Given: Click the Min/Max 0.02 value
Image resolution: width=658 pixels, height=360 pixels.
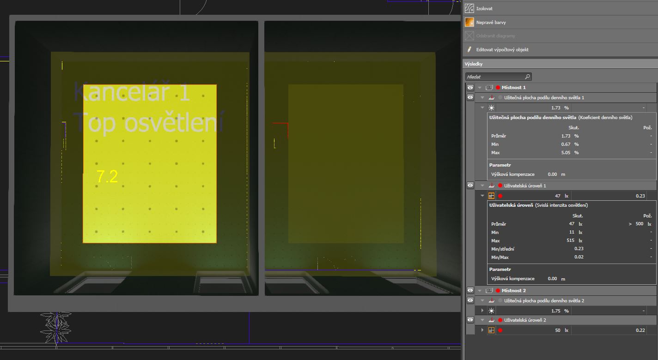Looking at the screenshot, I should (x=579, y=257).
